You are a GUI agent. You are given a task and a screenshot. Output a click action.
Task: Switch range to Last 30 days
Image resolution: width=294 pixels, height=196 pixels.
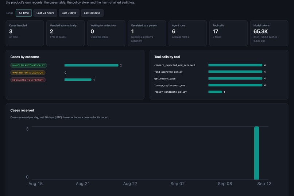pyautogui.click(x=92, y=13)
